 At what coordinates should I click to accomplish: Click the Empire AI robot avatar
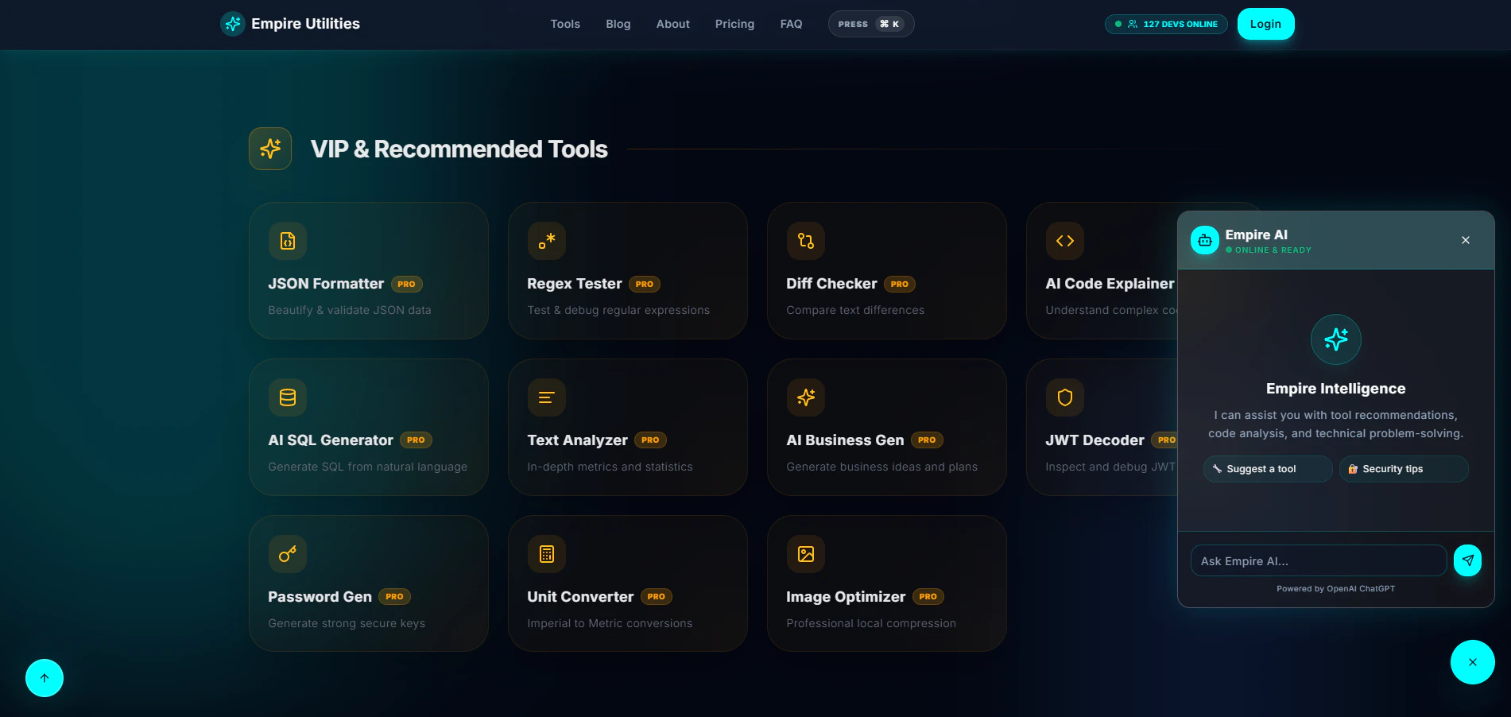pyautogui.click(x=1204, y=239)
